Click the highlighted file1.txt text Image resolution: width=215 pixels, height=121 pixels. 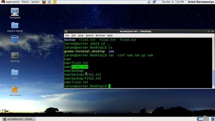tap(80, 67)
